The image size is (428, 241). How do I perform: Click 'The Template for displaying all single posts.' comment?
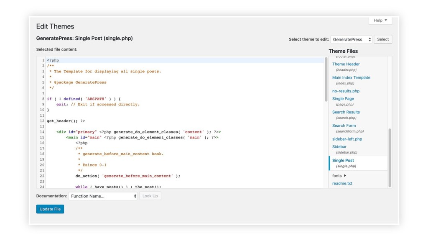pyautogui.click(x=107, y=71)
